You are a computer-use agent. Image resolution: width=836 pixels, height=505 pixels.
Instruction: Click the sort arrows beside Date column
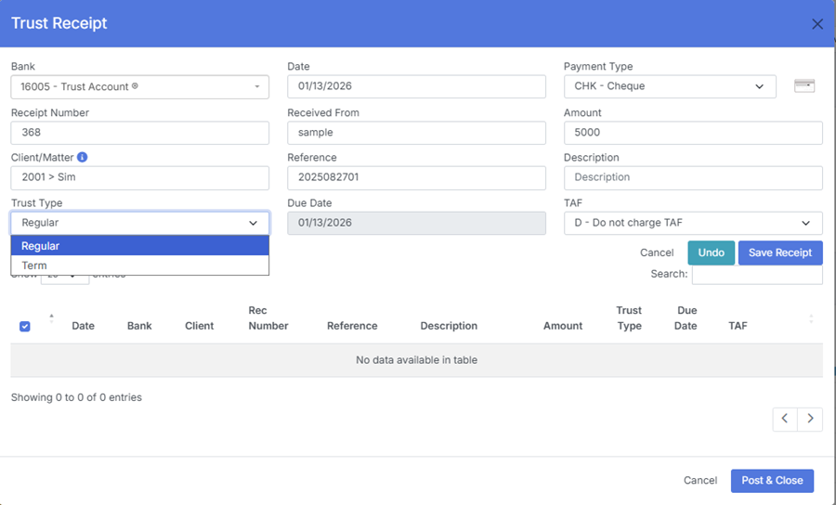[51, 318]
